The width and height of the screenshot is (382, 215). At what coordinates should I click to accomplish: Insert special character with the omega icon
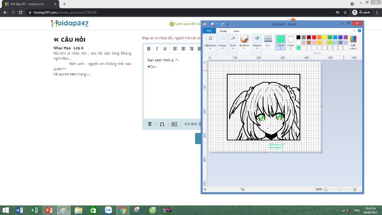click(x=162, y=124)
